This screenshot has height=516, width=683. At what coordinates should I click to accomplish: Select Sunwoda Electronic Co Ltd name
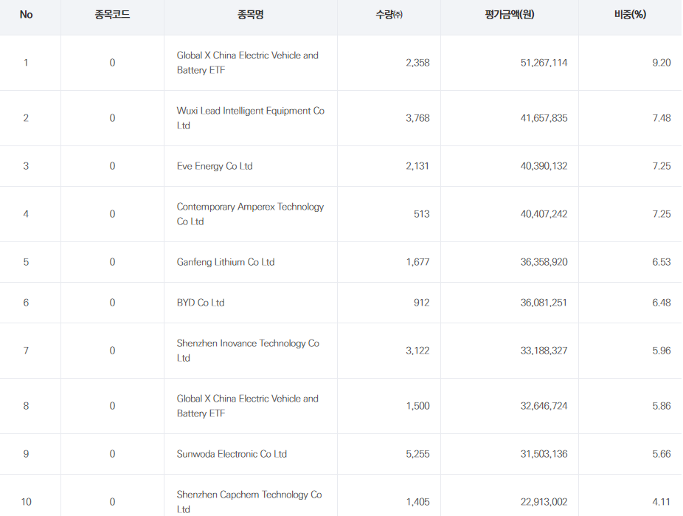[x=232, y=454]
